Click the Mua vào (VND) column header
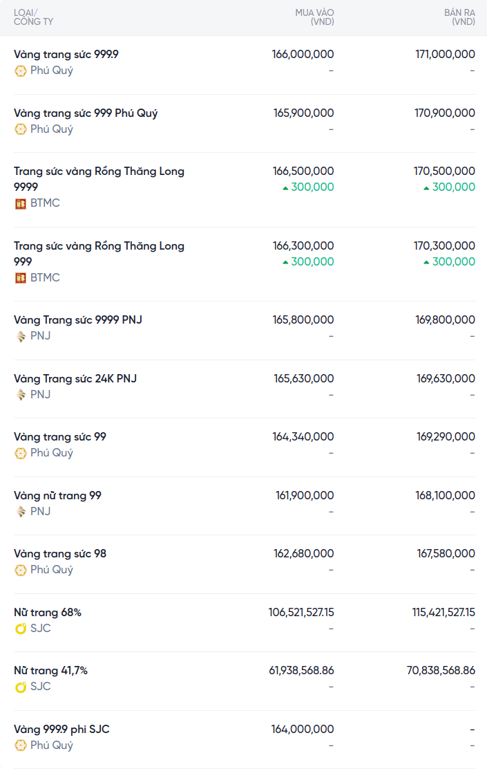This screenshot has height=769, width=487. coord(314,17)
